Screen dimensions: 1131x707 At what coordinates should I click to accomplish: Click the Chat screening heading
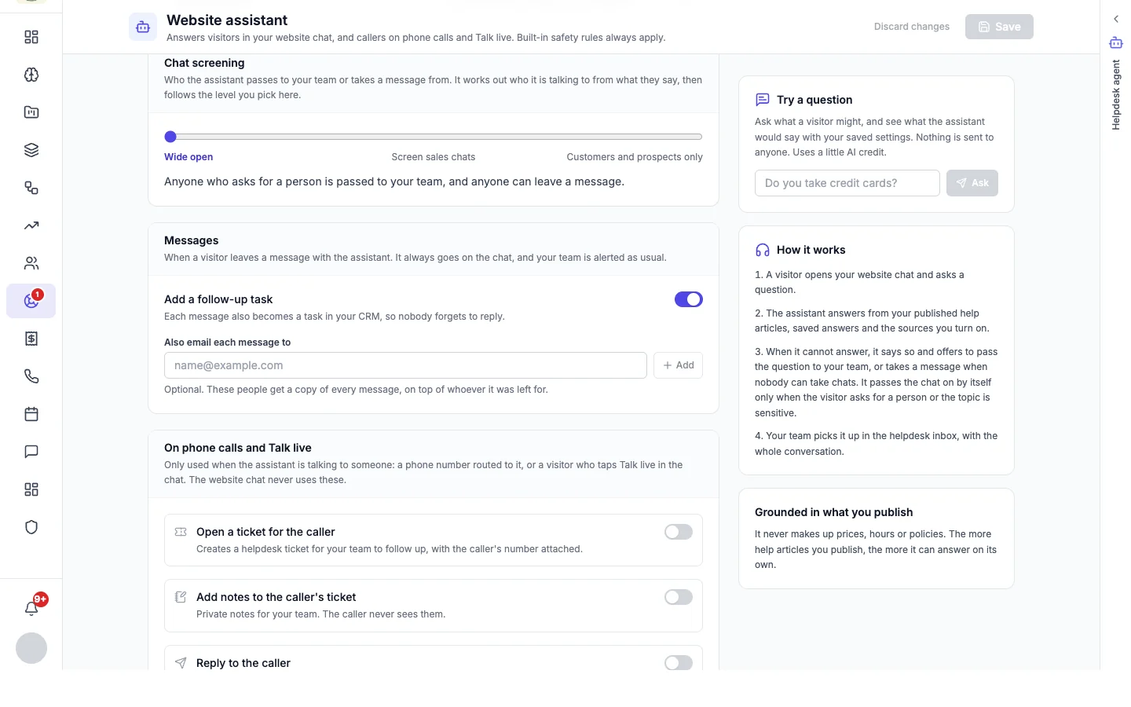point(204,63)
